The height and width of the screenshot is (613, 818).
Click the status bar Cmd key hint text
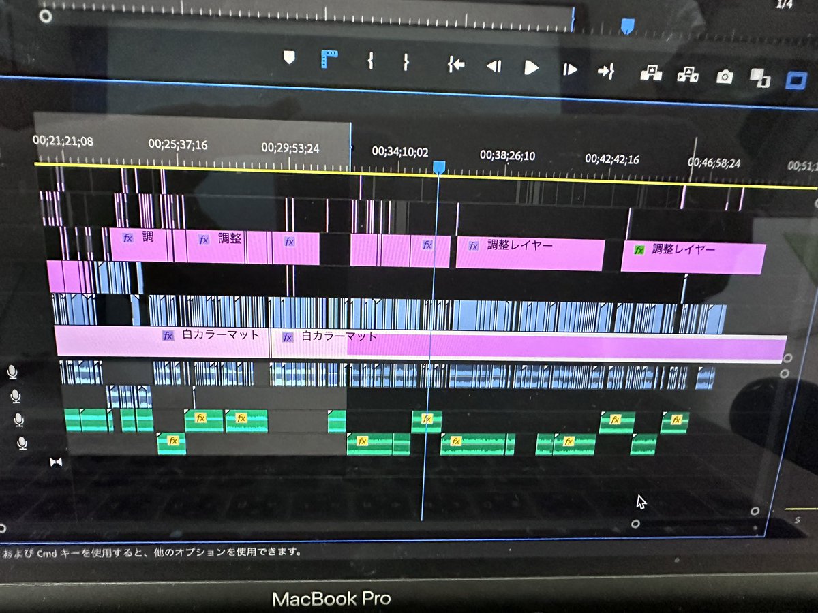click(x=151, y=552)
